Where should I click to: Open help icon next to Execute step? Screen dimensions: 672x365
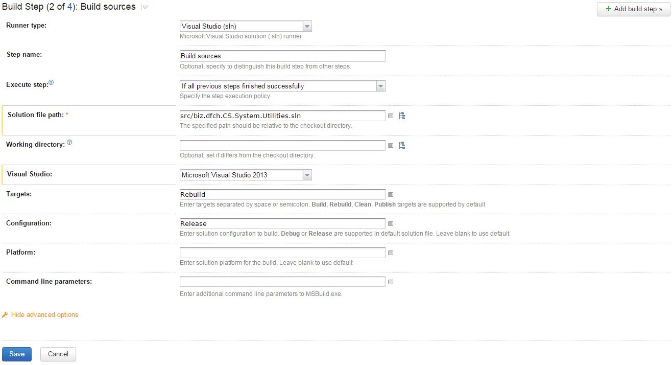[x=51, y=82]
